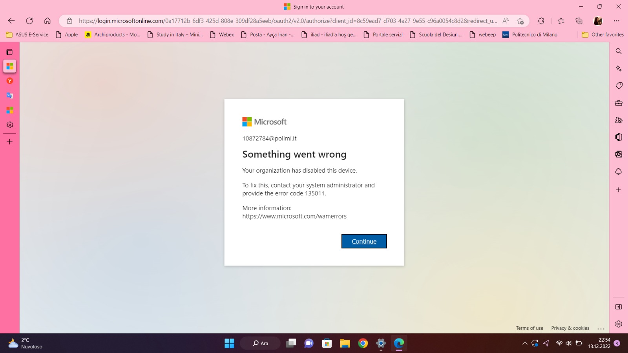Launch Google Chrome from the taskbar
Viewport: 628px width, 353px height.
(363, 343)
